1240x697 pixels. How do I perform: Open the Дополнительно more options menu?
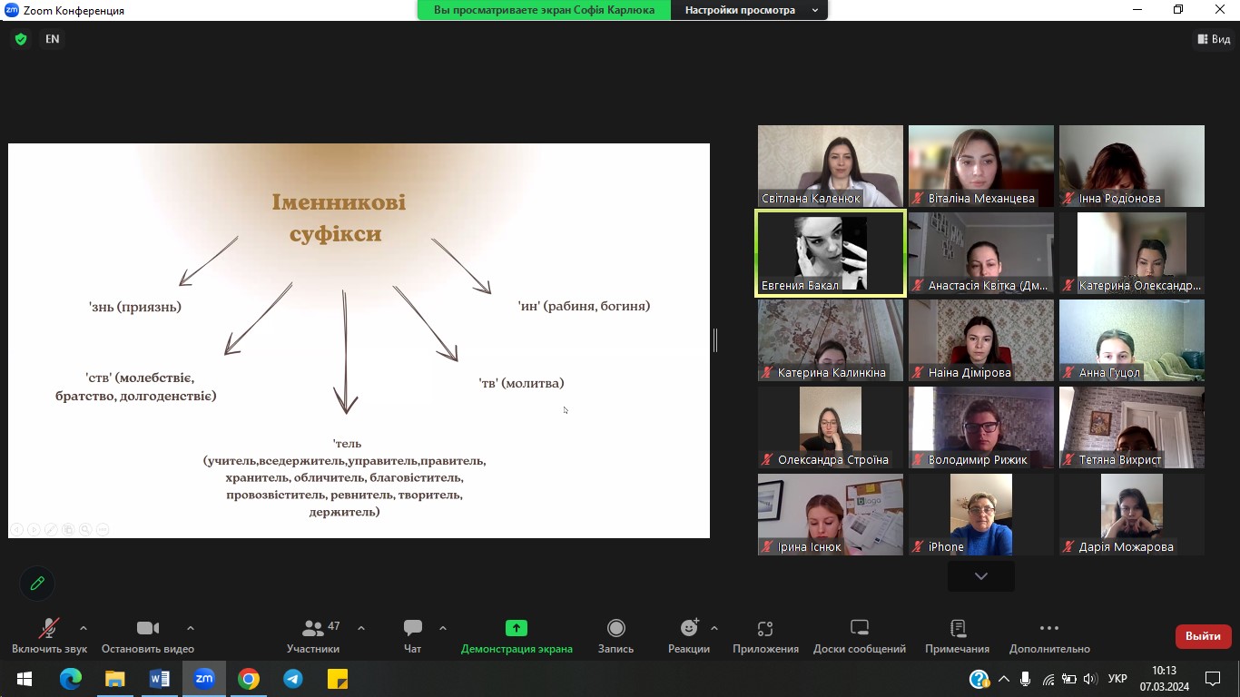1048,635
